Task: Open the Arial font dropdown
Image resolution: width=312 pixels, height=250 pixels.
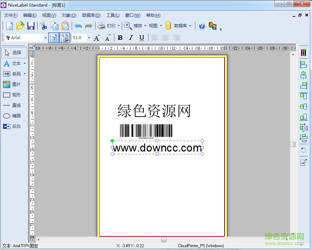Action: coord(45,37)
